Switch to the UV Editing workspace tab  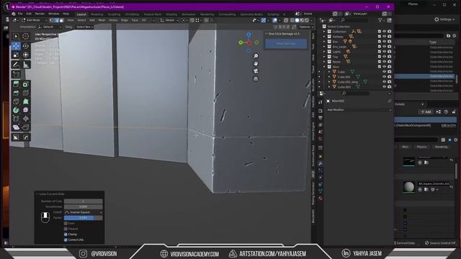click(x=132, y=14)
